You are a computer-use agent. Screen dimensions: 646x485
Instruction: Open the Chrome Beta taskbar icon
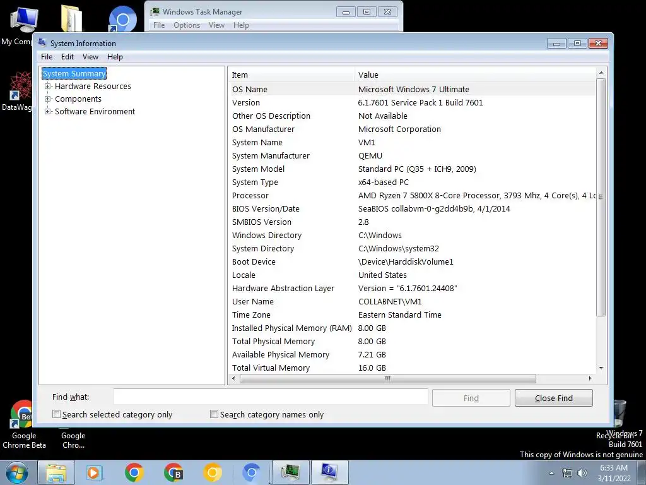point(173,472)
